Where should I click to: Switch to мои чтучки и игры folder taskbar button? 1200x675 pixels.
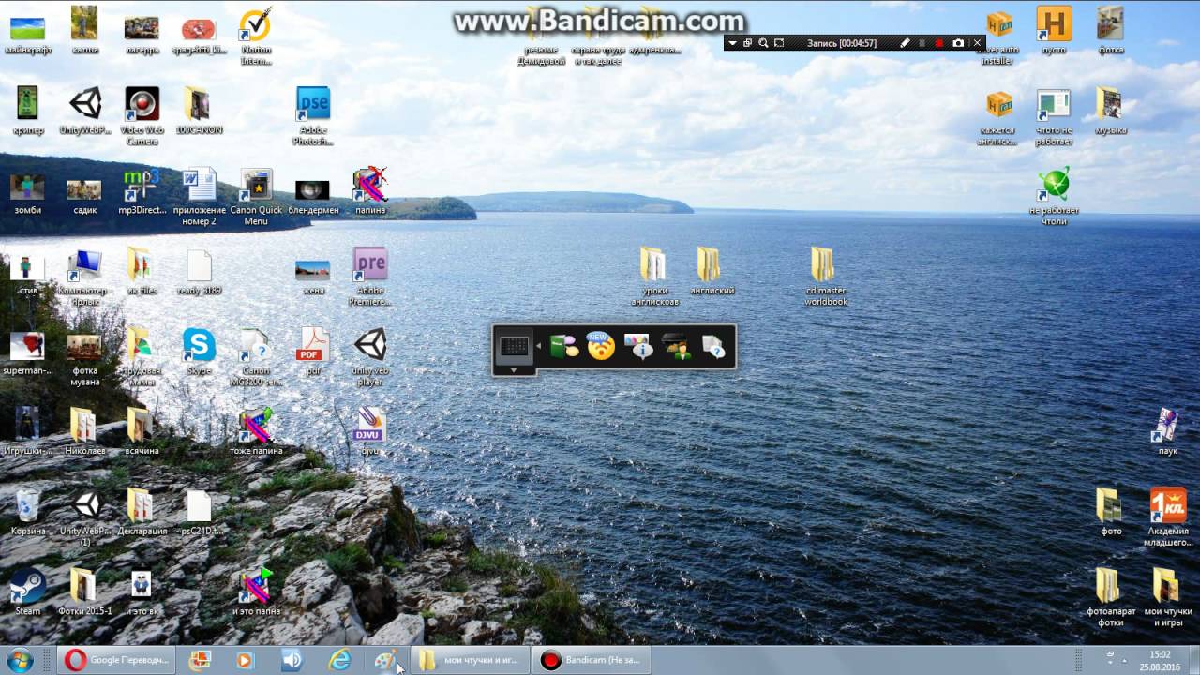470,660
